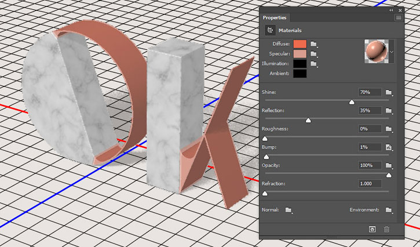The image size is (420, 247).
Task: Open the Roughness texture folder menu
Action: pos(389,129)
